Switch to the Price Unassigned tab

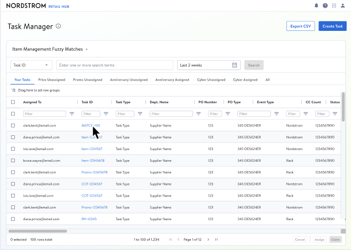click(x=52, y=79)
